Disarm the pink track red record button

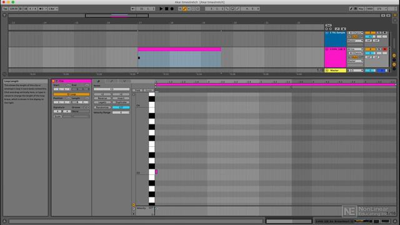(x=385, y=49)
